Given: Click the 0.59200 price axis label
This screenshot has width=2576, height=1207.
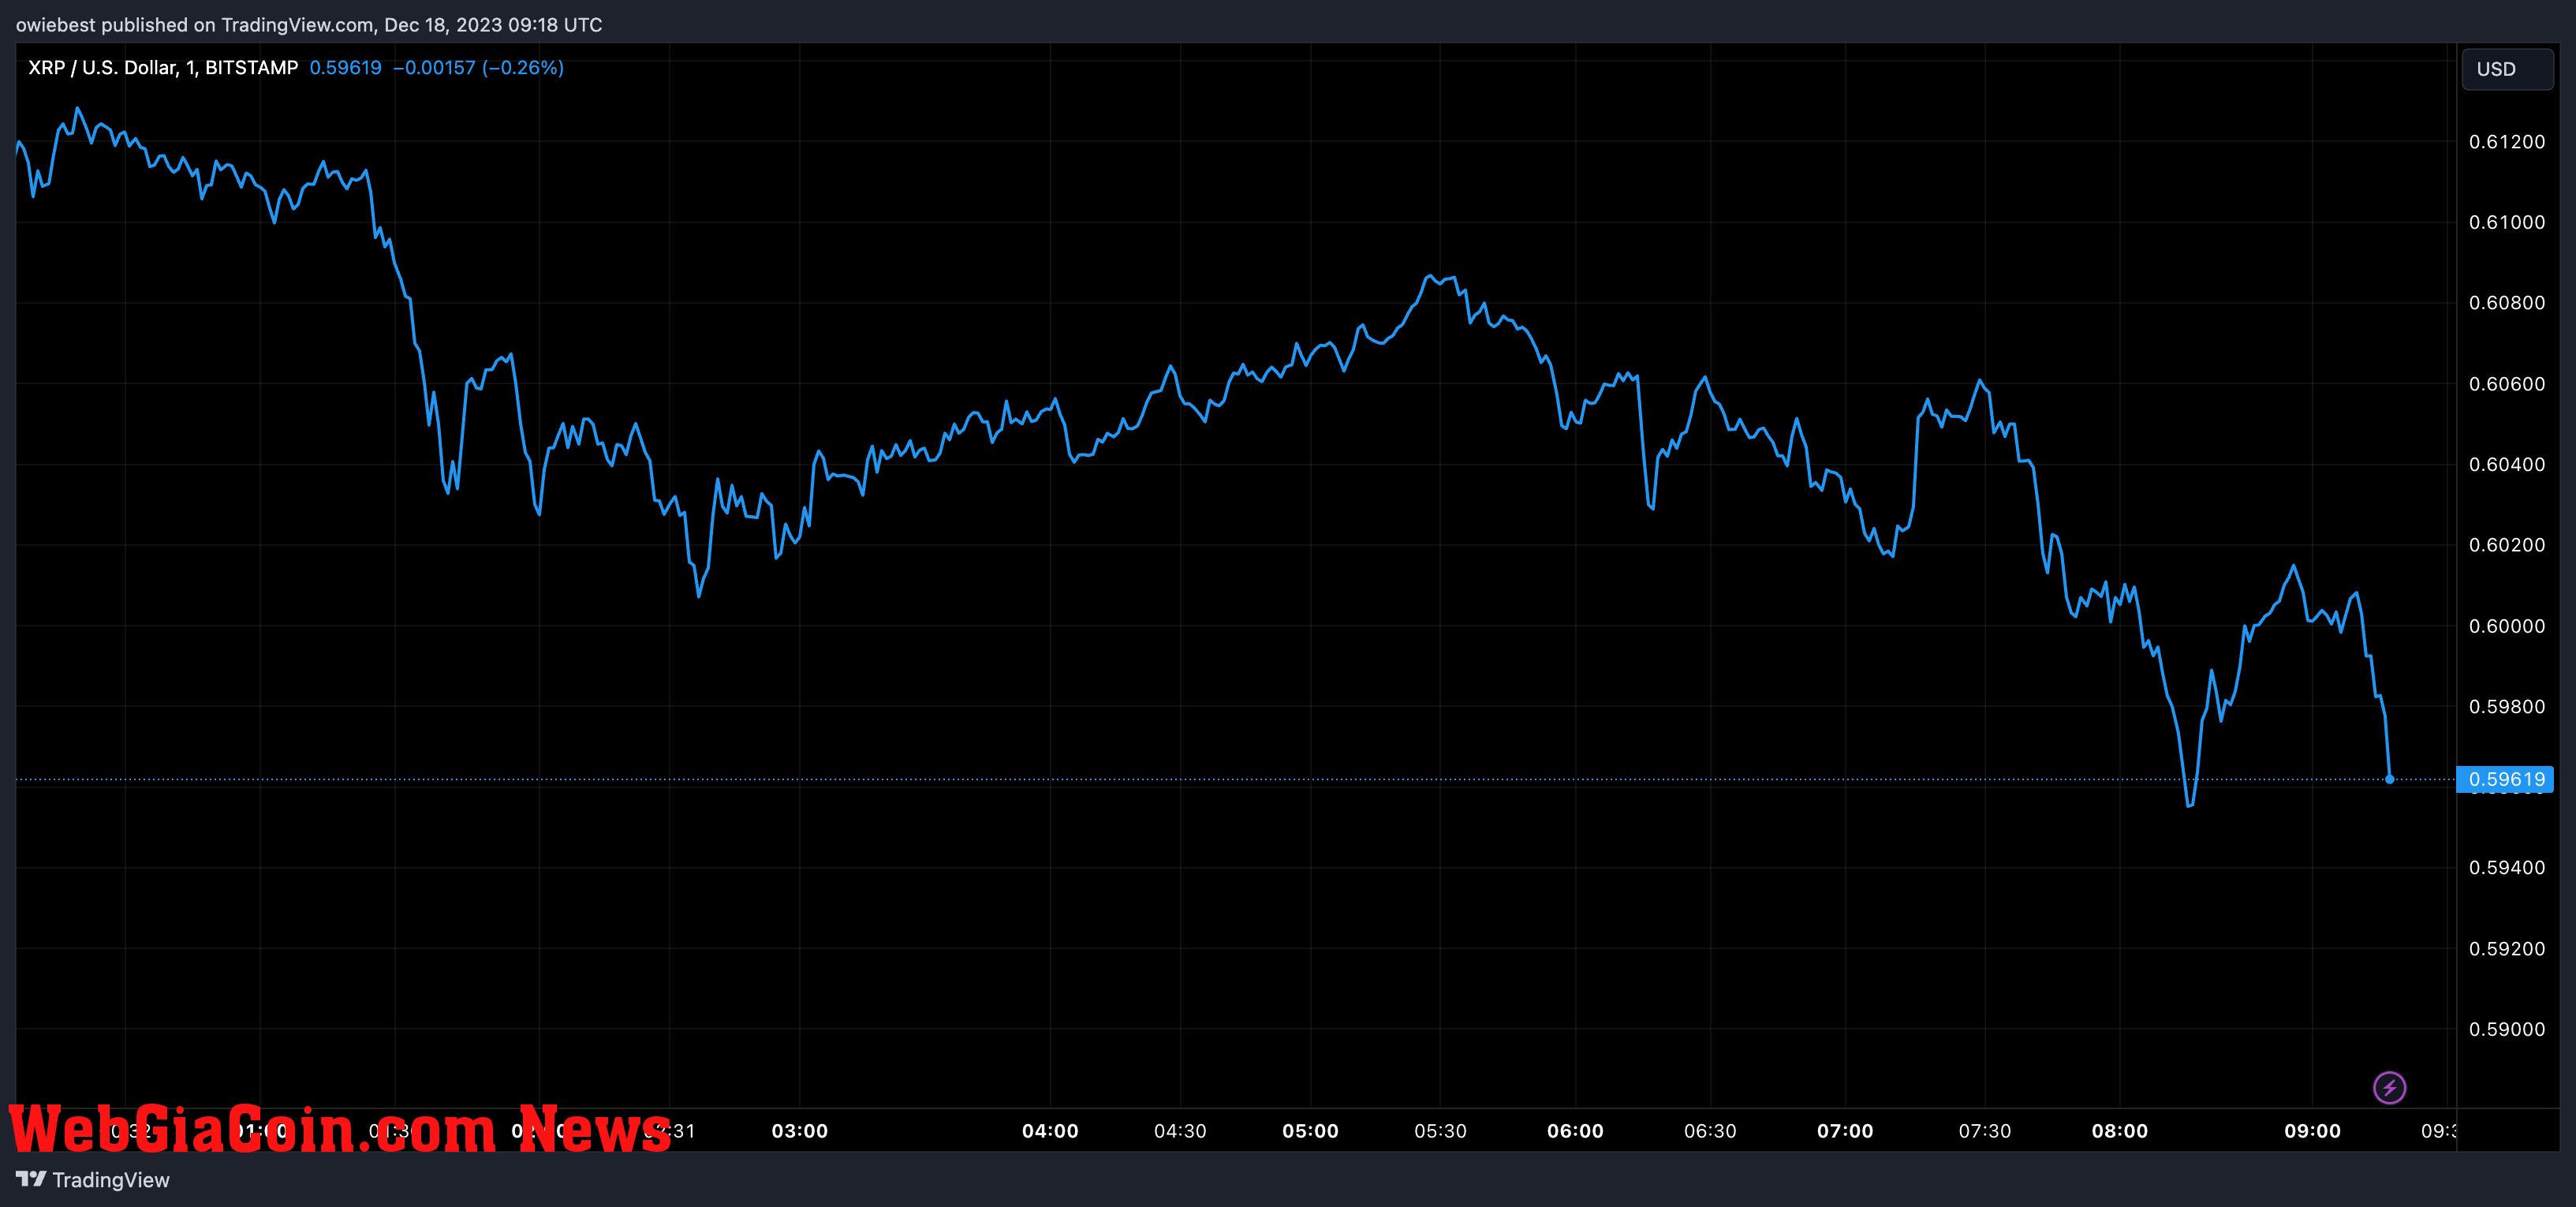Looking at the screenshot, I should click(x=2507, y=949).
